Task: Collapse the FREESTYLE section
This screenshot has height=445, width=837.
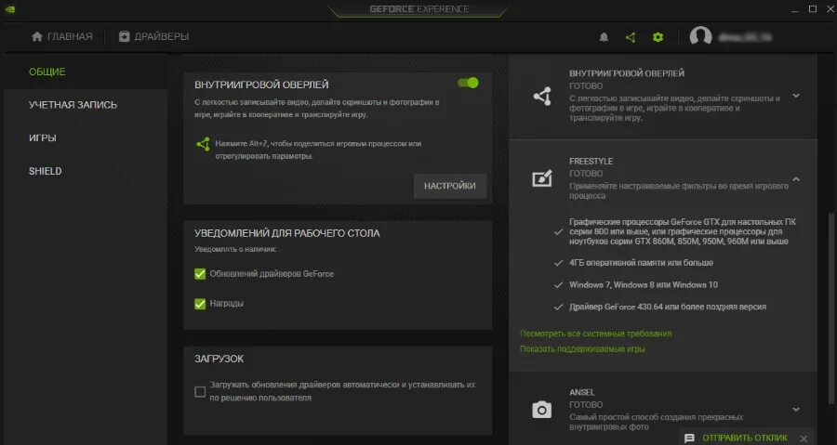Action: coord(796,179)
